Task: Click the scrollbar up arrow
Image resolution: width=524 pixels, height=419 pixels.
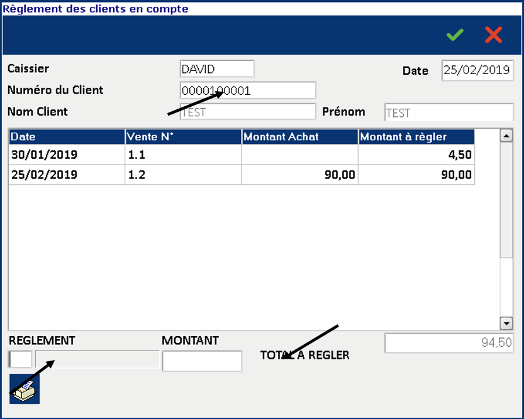Action: click(506, 136)
